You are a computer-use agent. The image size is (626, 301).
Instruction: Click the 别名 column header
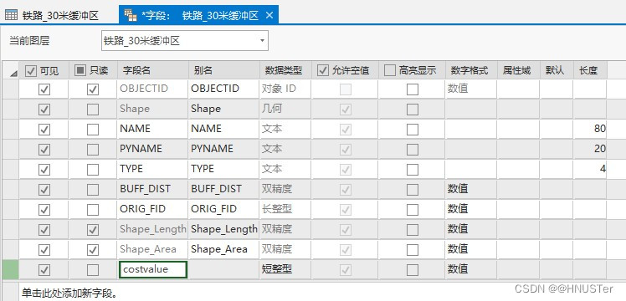[224, 70]
